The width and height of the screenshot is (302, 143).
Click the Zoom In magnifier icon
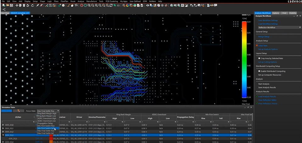(96, 5)
